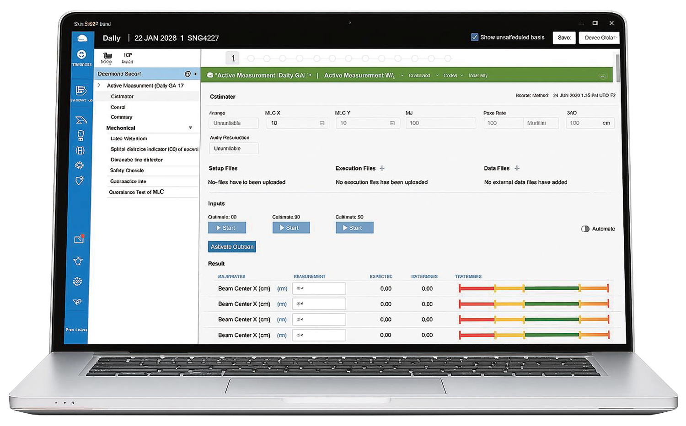
Task: Click the document list icon in sidebar
Action: coord(81,91)
